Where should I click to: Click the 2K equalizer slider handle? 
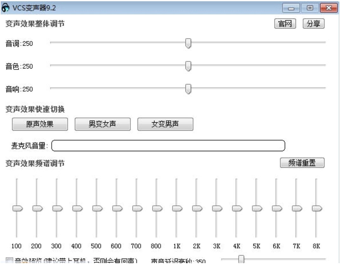coord(197,208)
